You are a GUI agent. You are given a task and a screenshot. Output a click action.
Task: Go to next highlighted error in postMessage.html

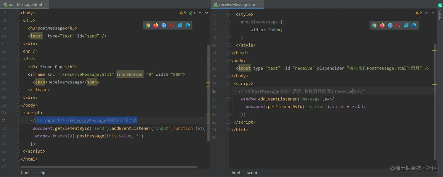tap(207, 13)
